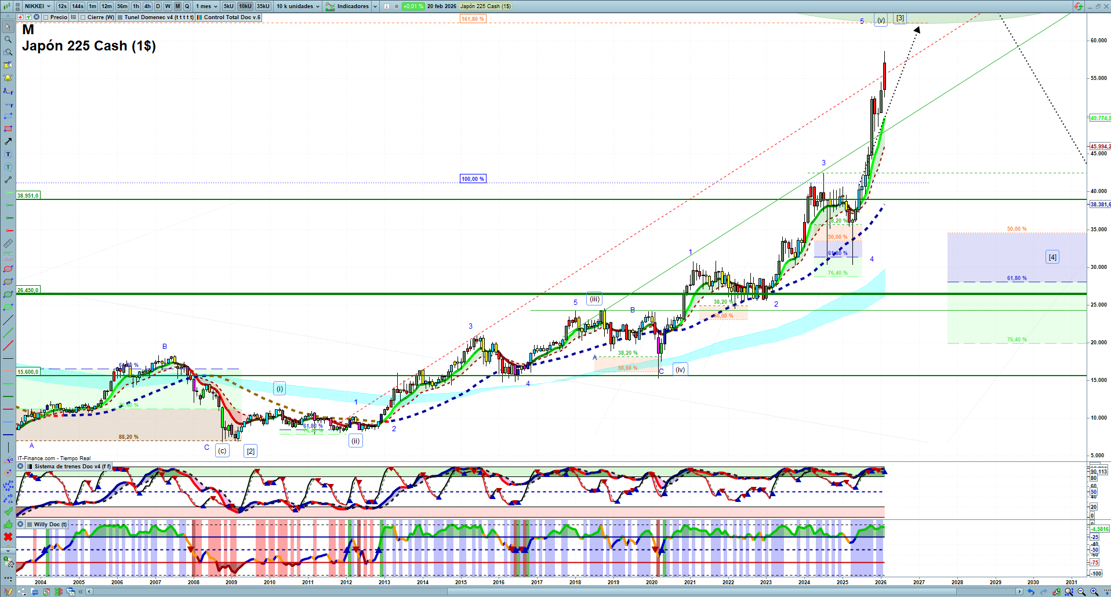Pick the red cross marker tool
The height and width of the screenshot is (597, 1111).
[x=8, y=537]
